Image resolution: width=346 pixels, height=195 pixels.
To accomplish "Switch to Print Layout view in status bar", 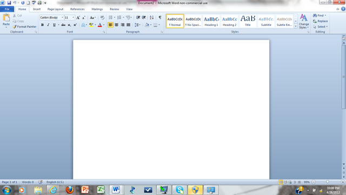I will (x=281, y=182).
